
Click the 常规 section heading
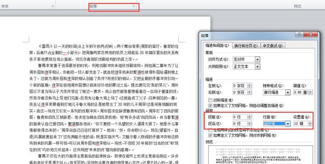pos(209,52)
